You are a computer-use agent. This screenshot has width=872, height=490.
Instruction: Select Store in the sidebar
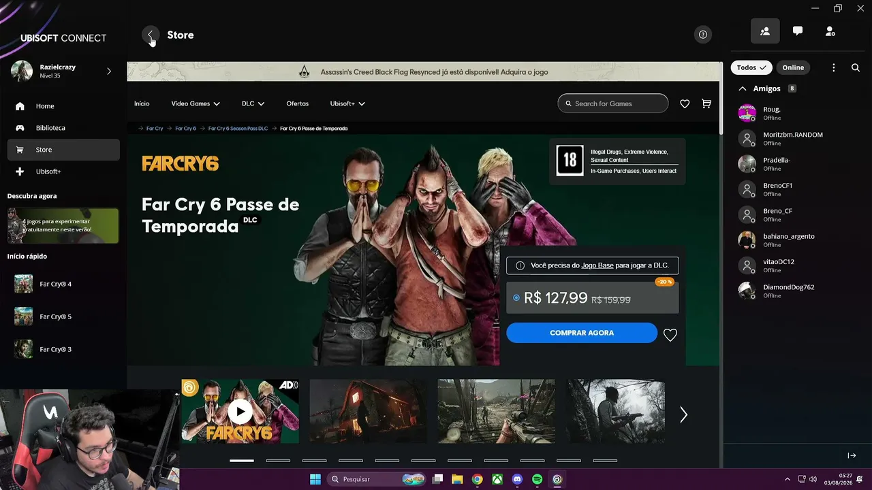tap(63, 150)
